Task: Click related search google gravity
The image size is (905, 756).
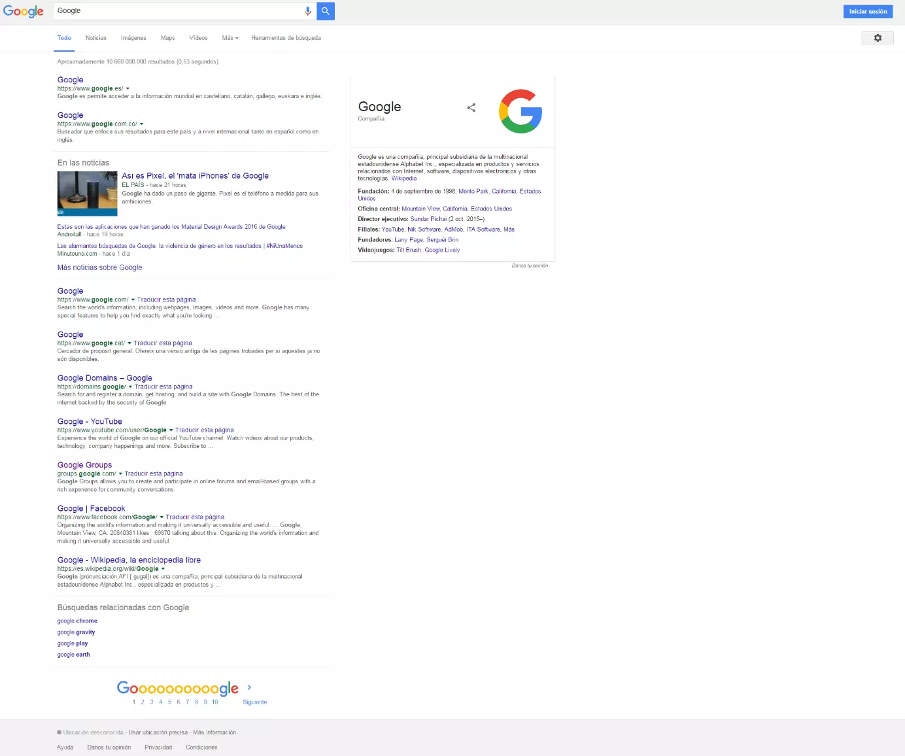Action: pos(76,632)
